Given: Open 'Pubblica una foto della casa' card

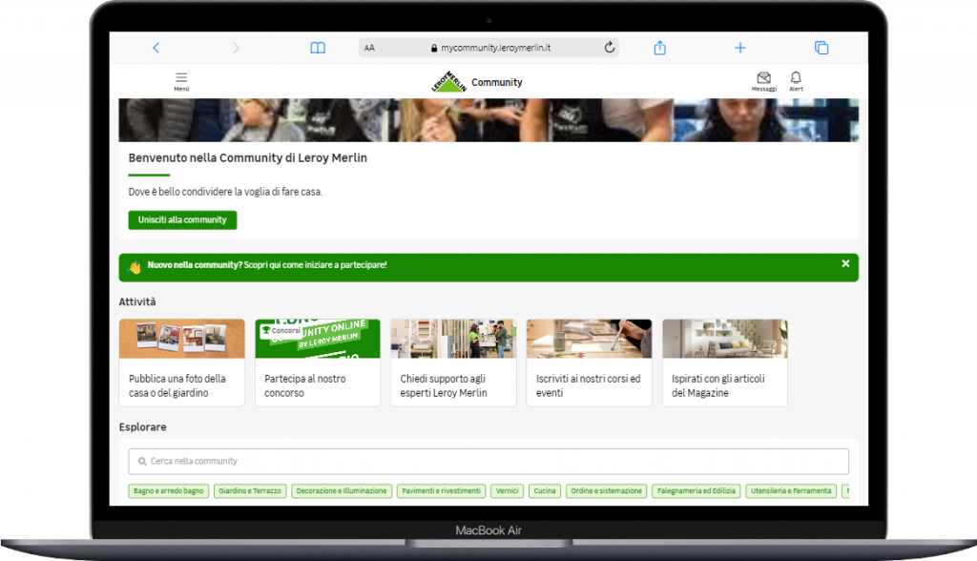Looking at the screenshot, I should pos(181,363).
